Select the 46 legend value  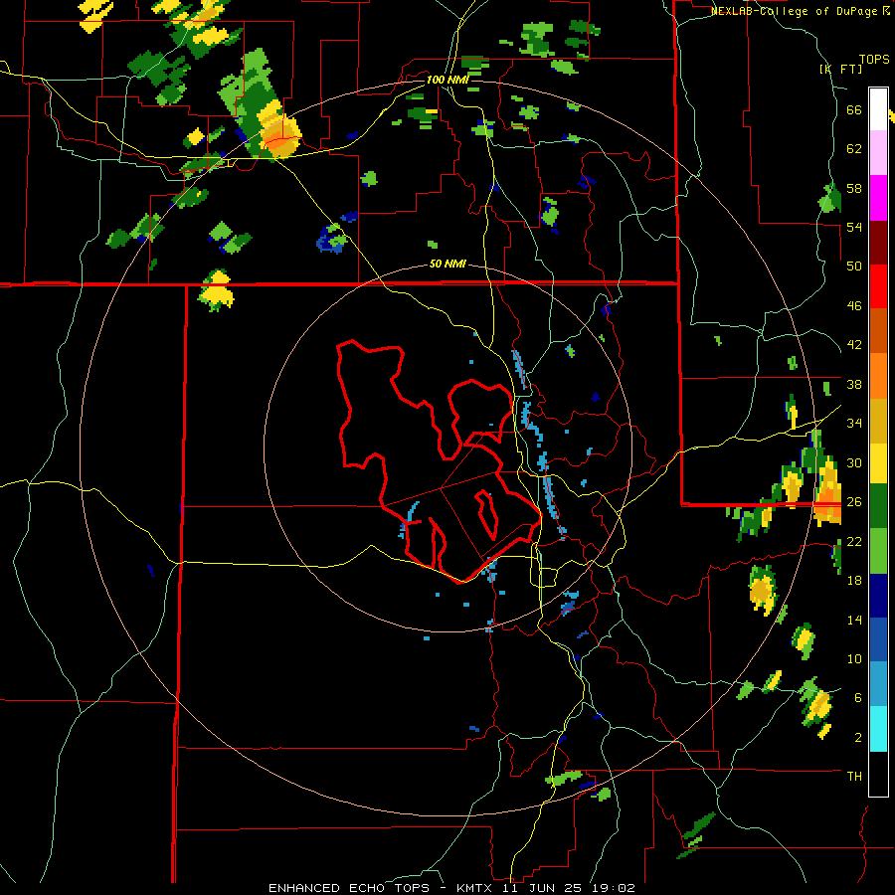coord(854,306)
